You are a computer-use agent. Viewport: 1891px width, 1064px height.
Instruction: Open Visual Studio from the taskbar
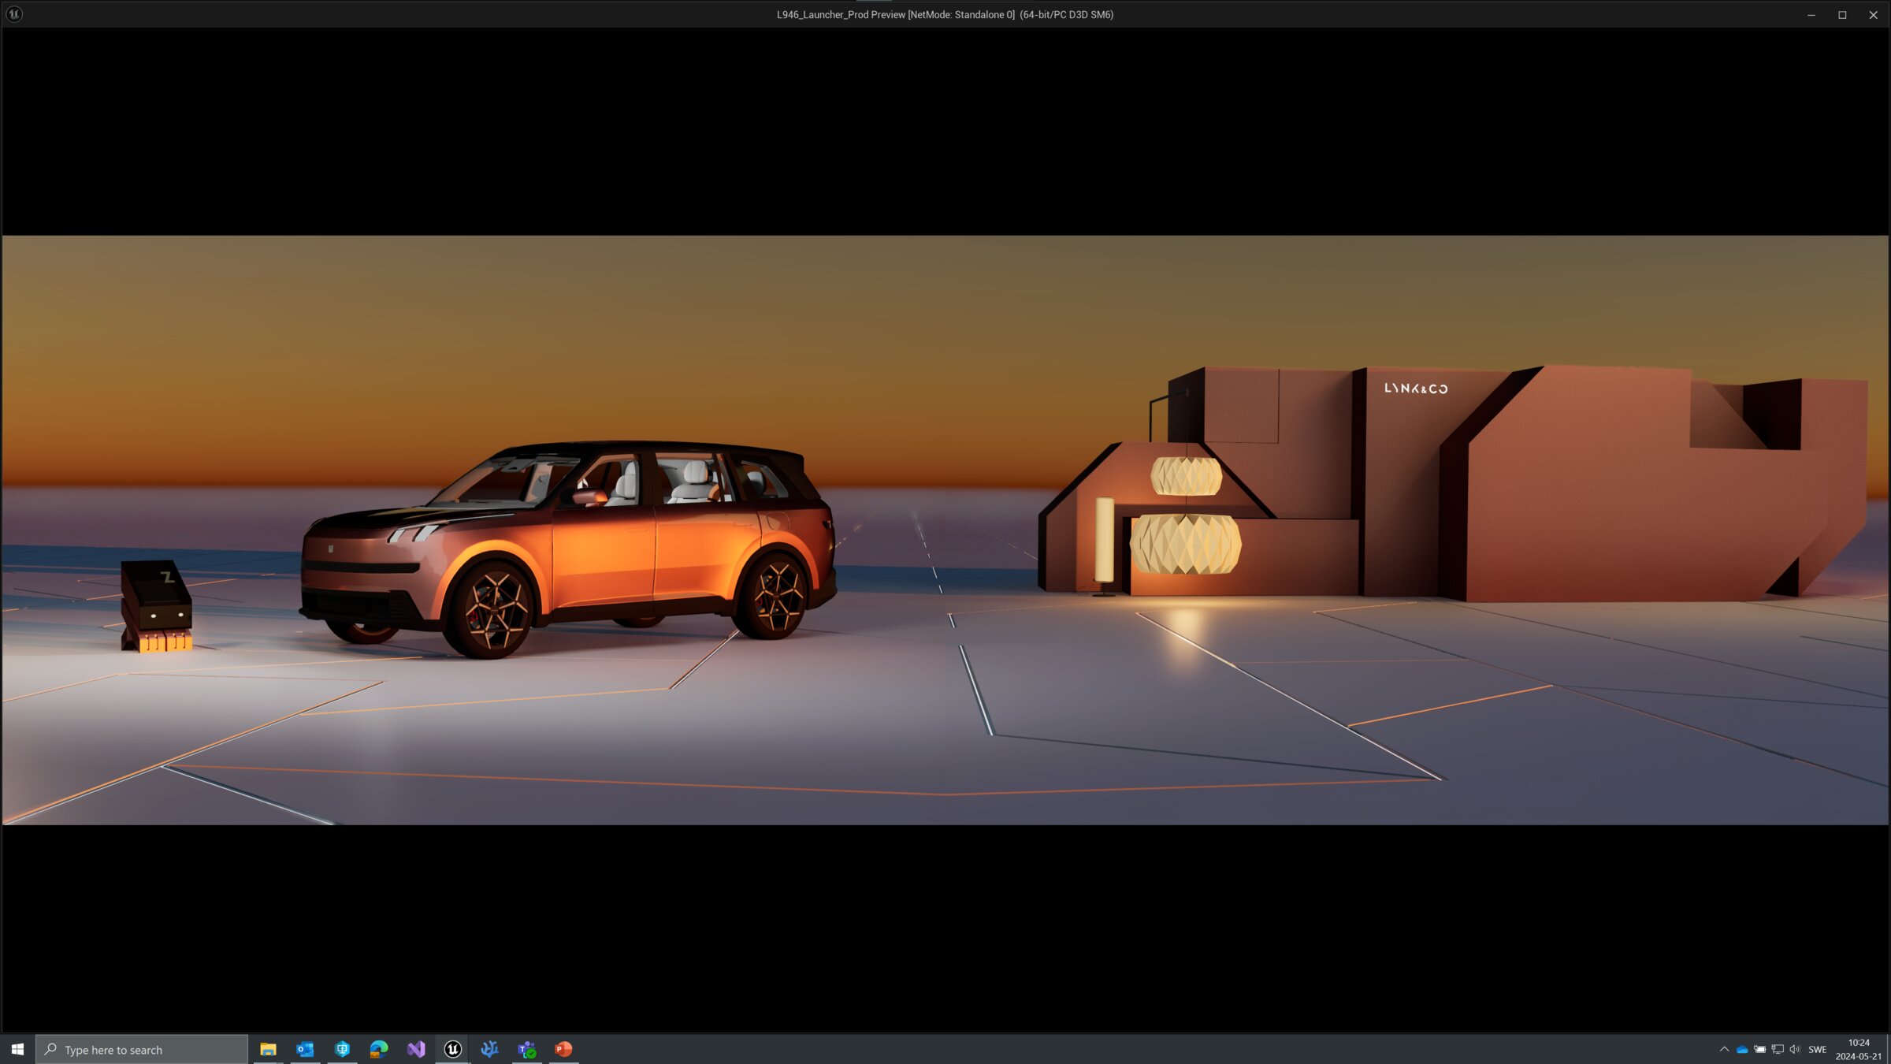[416, 1049]
